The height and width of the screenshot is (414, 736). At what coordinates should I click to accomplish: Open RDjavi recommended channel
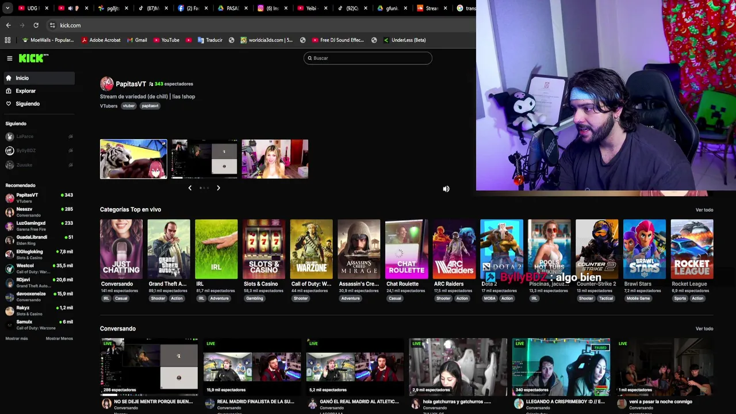(x=39, y=282)
